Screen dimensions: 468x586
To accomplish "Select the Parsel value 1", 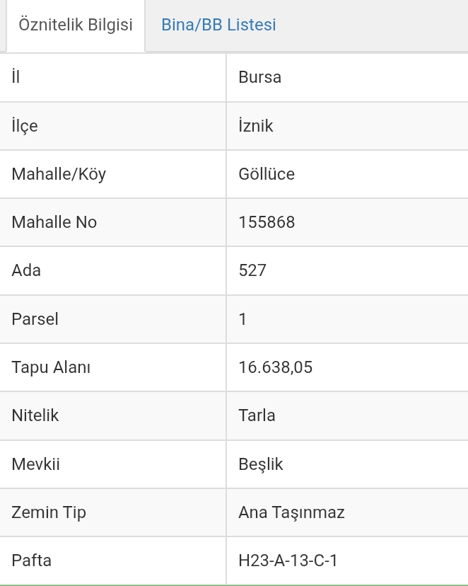I will click(x=243, y=319).
